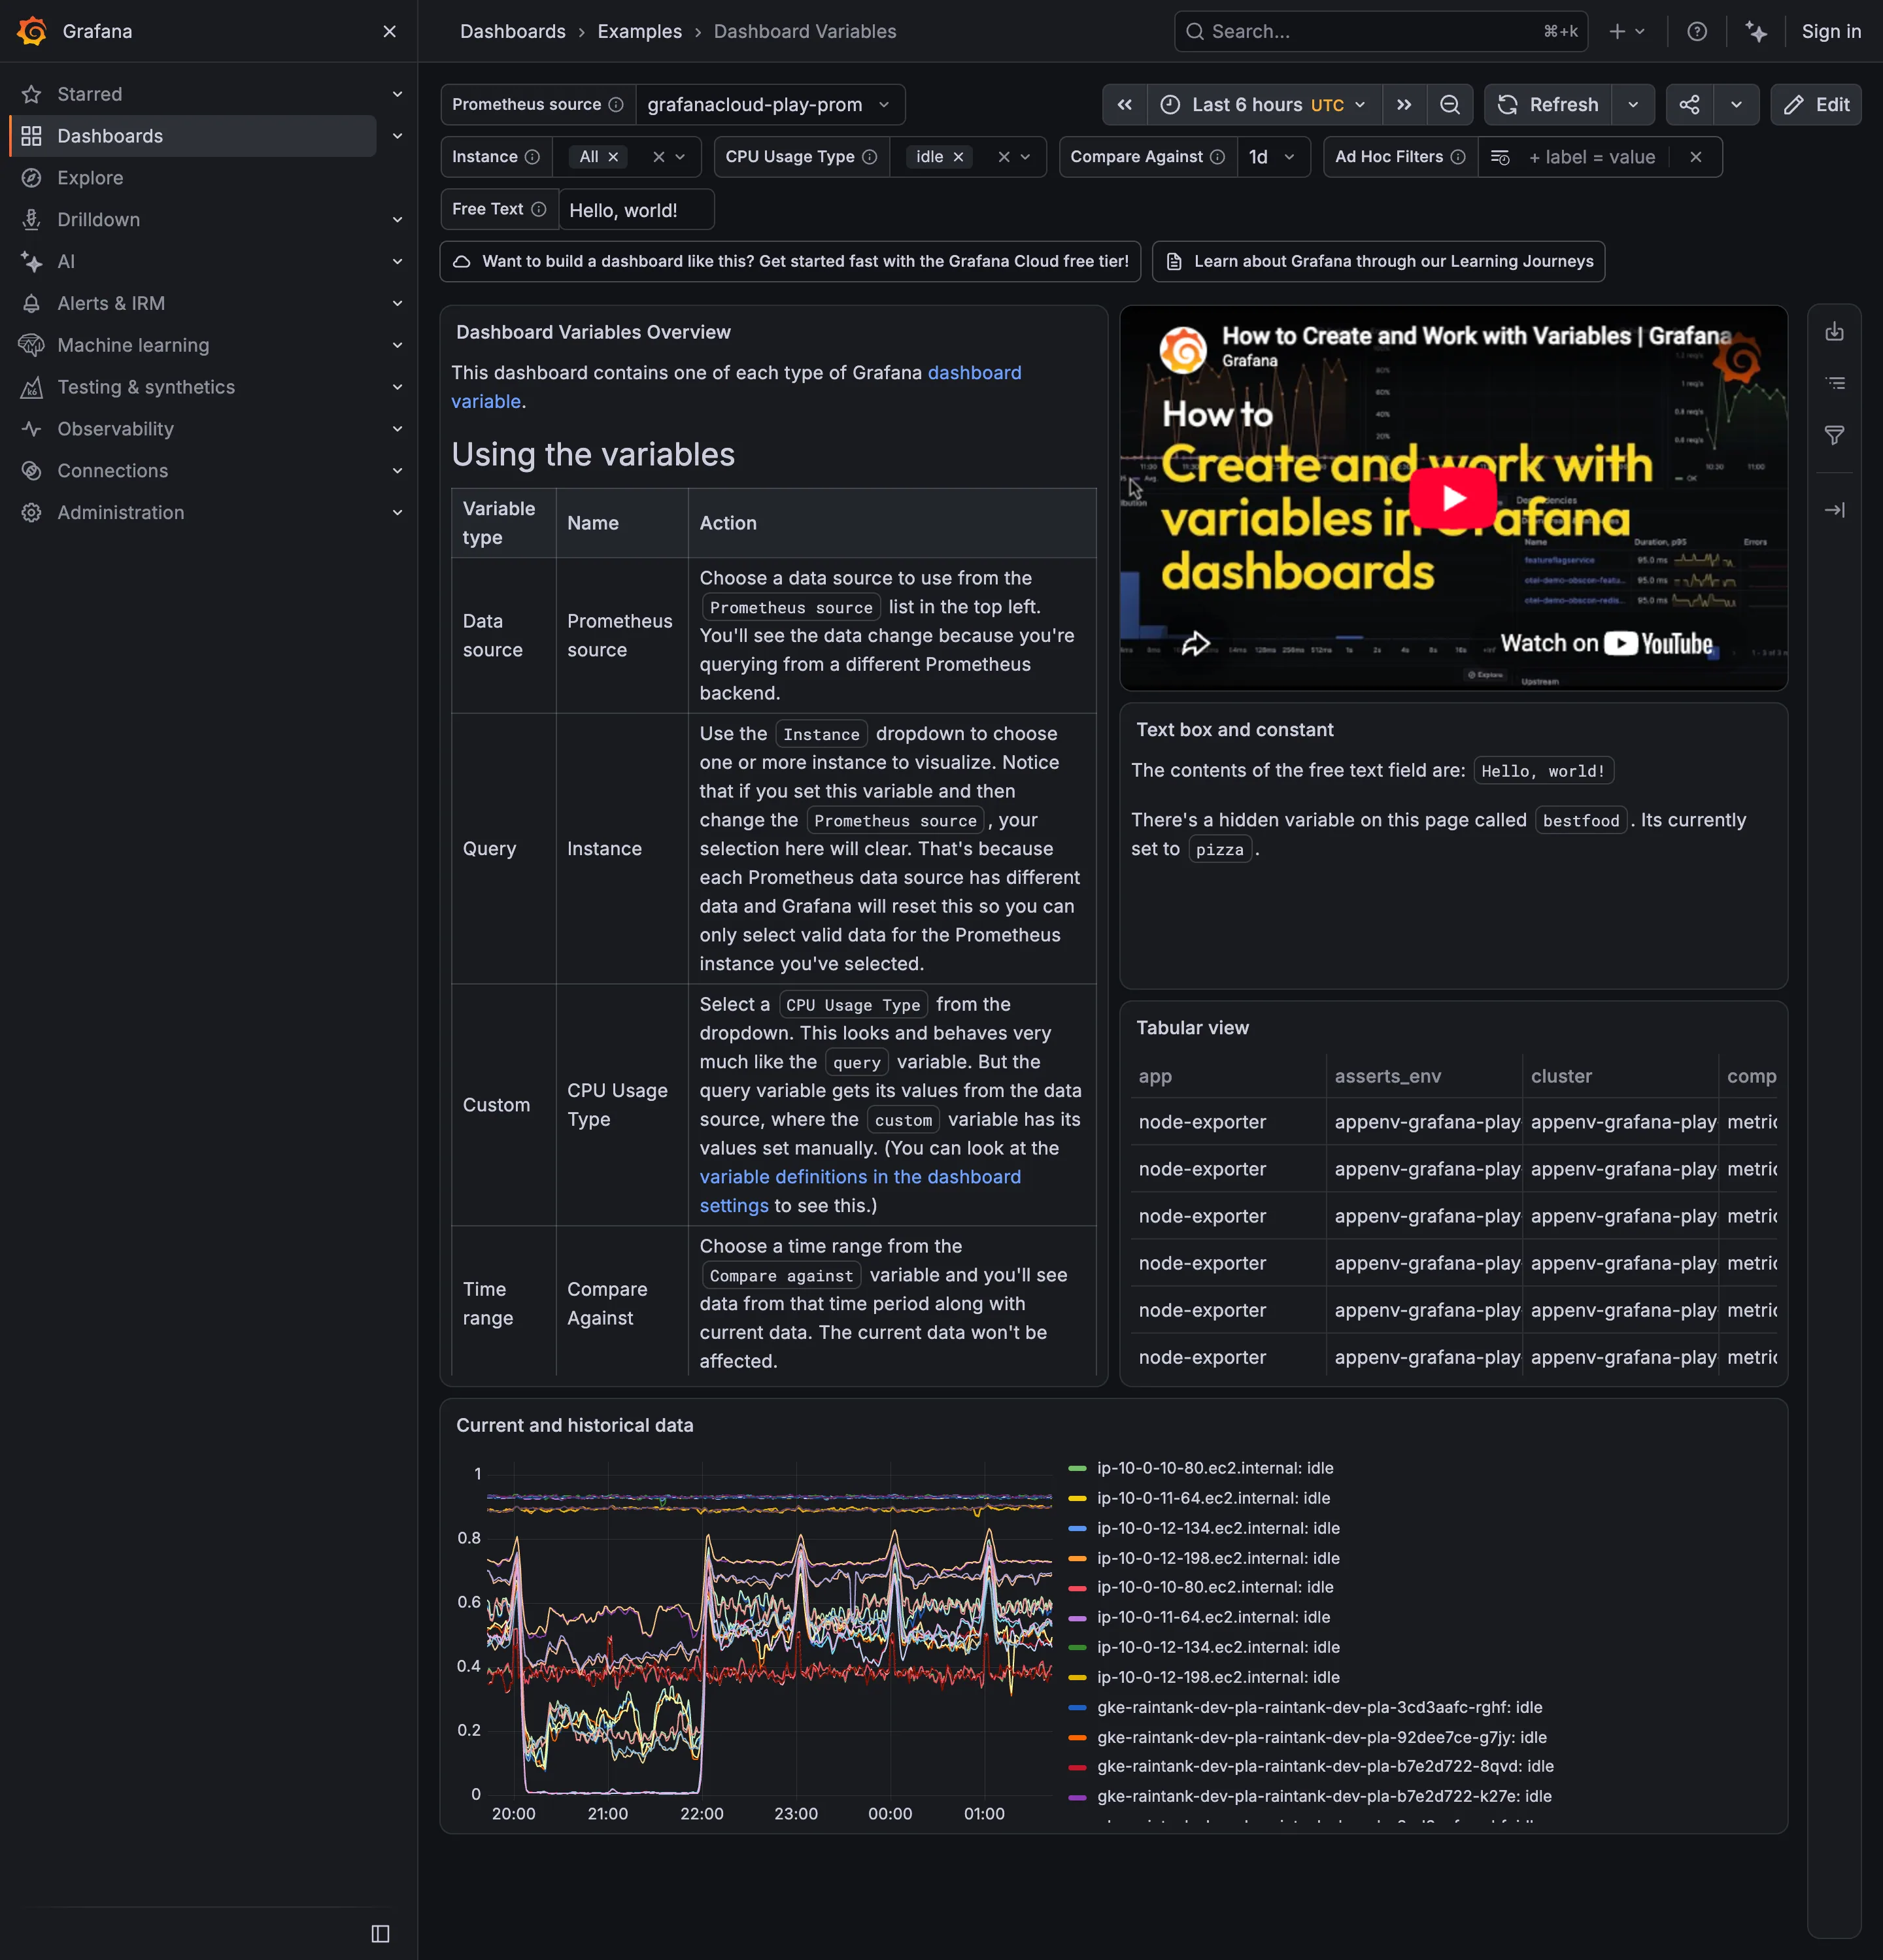Open Alerts & IRM in sidebar
The image size is (1883, 1960).
pos(111,303)
